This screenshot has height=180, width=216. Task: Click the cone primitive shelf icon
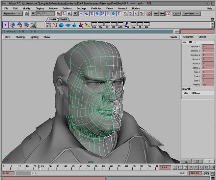[75, 25]
